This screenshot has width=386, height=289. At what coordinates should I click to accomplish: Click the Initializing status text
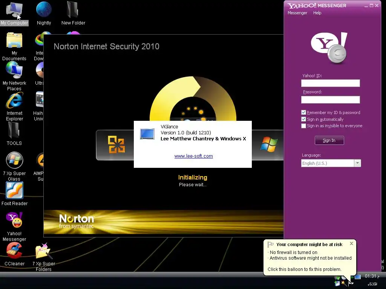tap(193, 178)
